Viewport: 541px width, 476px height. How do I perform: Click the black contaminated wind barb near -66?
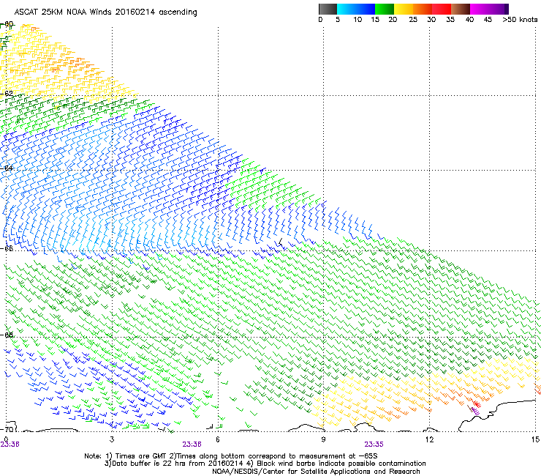[281, 242]
